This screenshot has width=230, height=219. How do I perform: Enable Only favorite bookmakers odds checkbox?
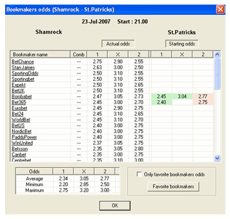[x=139, y=174]
